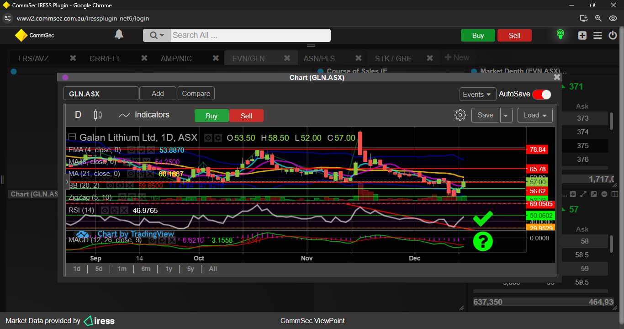Image resolution: width=624 pixels, height=329 pixels.
Task: Click the red Sell button in the top bar
Action: tap(514, 36)
